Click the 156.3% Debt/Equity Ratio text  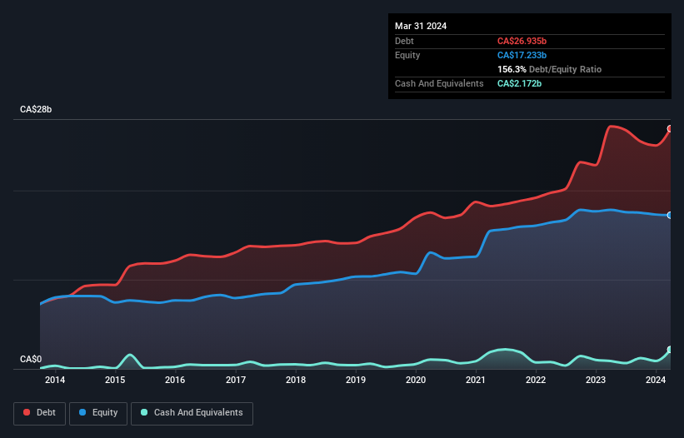549,69
